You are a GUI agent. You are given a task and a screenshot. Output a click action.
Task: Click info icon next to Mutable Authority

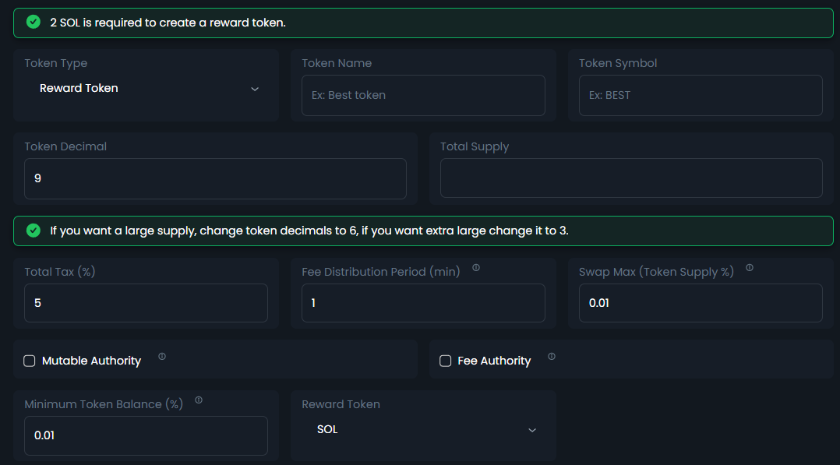[162, 357]
